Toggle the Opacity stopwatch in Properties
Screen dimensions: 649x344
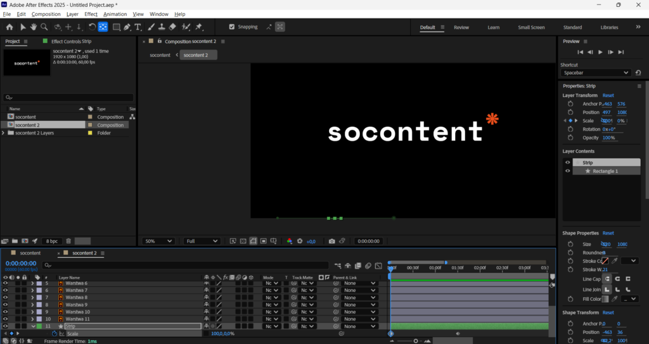point(570,137)
